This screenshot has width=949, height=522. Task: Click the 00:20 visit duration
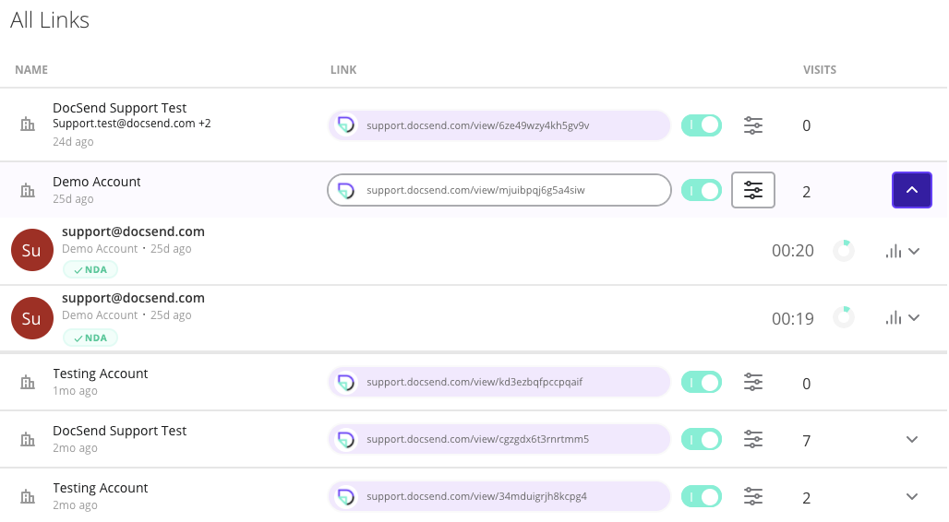pyautogui.click(x=792, y=251)
